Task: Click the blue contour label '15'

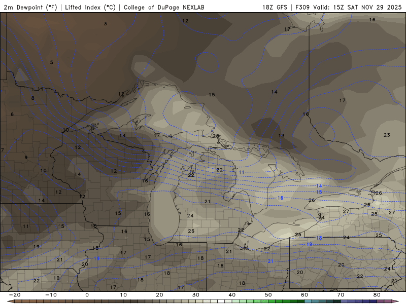Action: coord(319,192)
